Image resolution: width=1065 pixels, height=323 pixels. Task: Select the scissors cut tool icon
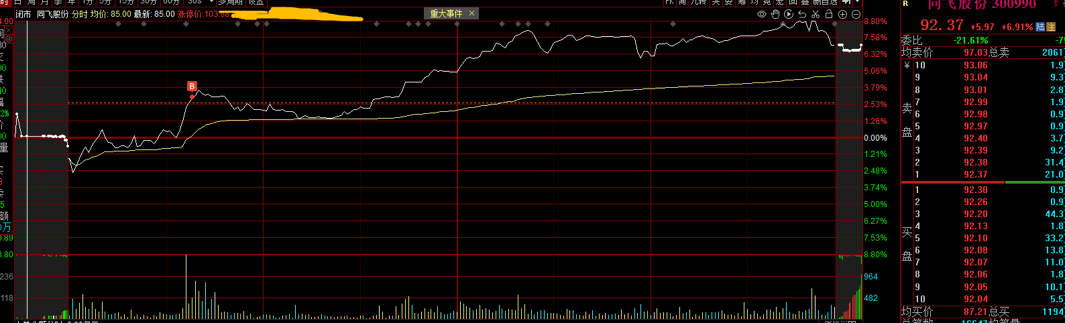(x=816, y=14)
